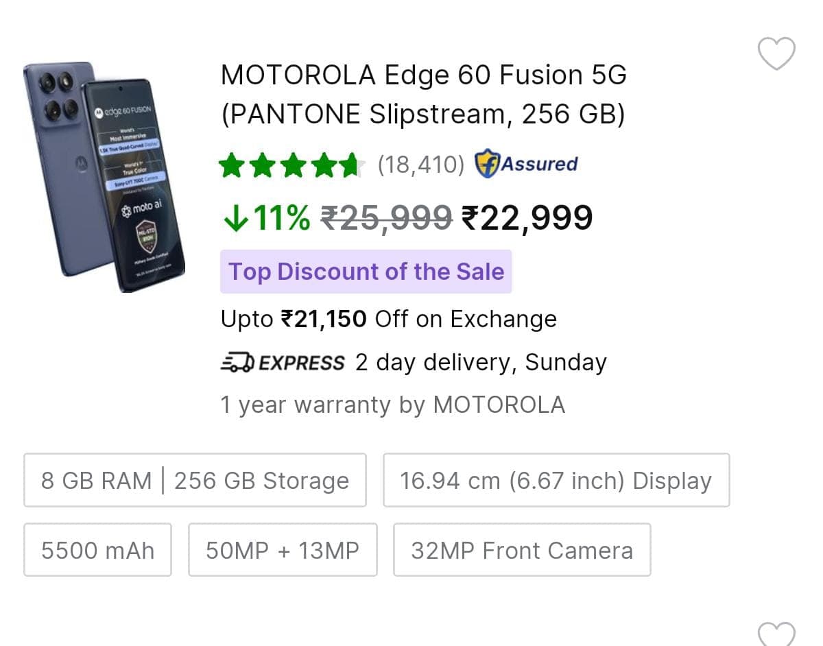Click the 2 day delivery, Sunday text

[x=480, y=362]
